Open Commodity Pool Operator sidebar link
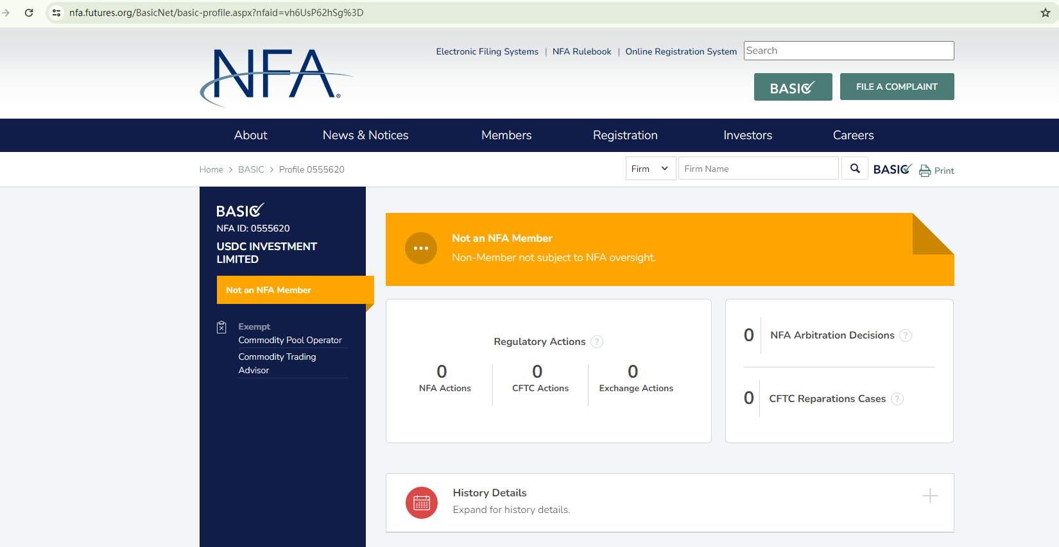Viewport: 1059px width, 547px height. tap(290, 340)
